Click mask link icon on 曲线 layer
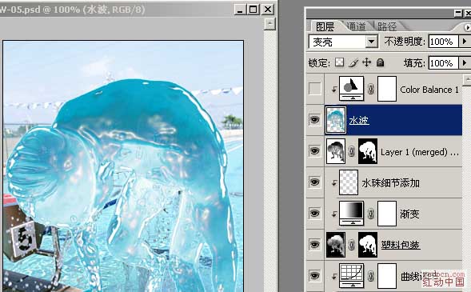 coord(371,276)
